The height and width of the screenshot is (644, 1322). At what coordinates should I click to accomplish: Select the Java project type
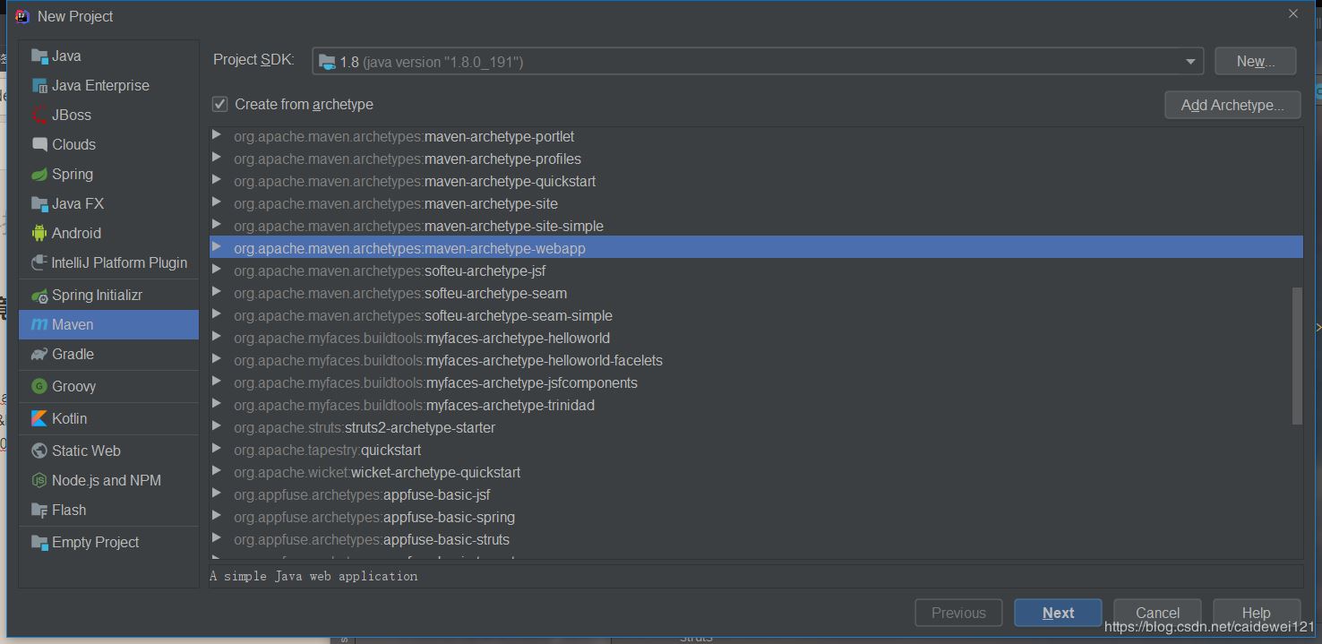coord(64,56)
